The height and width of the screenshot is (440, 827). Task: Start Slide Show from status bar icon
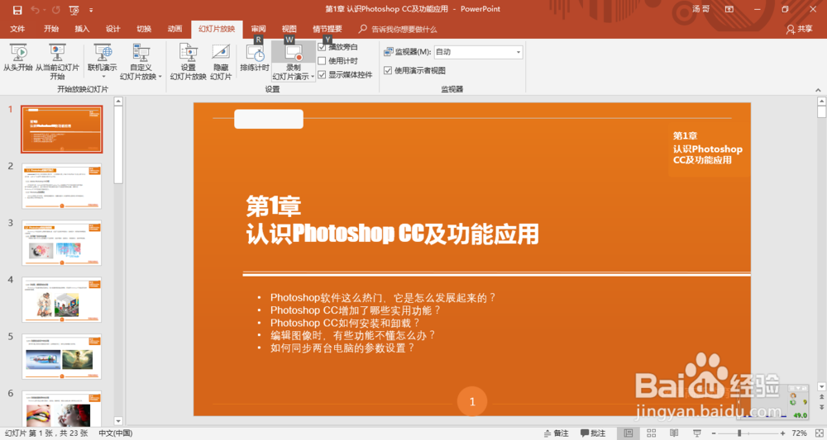[696, 433]
